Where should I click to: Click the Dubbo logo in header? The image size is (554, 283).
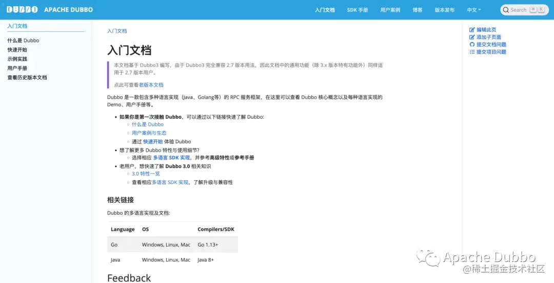coord(22,10)
